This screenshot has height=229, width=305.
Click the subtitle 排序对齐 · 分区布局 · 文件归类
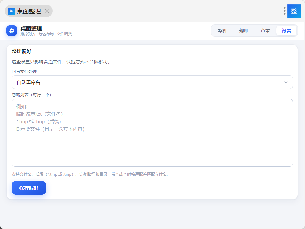click(x=46, y=34)
